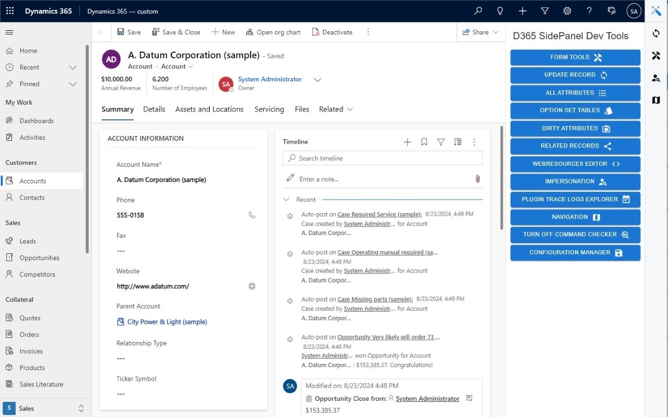Open System Administrator owner link
The width and height of the screenshot is (668, 417).
(270, 79)
